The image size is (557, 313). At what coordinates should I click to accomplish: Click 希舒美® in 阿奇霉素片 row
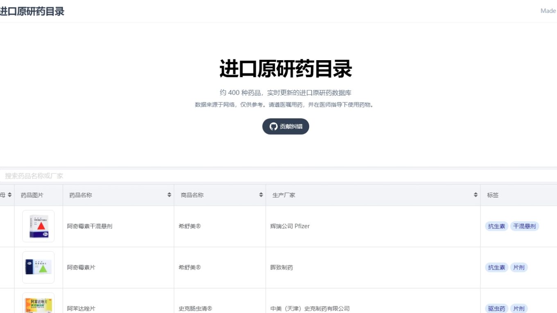point(190,268)
